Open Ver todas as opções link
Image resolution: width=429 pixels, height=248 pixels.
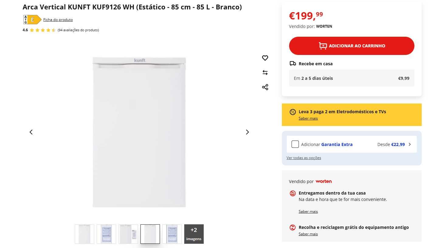[304, 158]
